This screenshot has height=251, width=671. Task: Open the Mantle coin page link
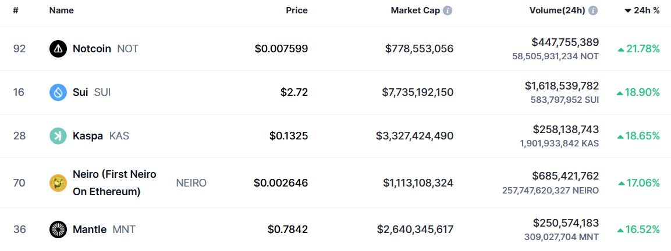(90, 230)
